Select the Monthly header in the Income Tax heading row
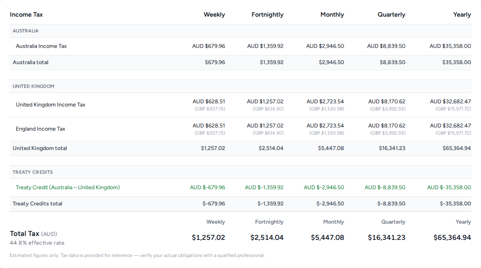Screen dimensions: 481x268 (332, 15)
